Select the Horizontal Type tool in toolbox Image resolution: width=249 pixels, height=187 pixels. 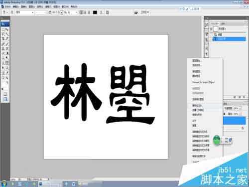coord(7,63)
